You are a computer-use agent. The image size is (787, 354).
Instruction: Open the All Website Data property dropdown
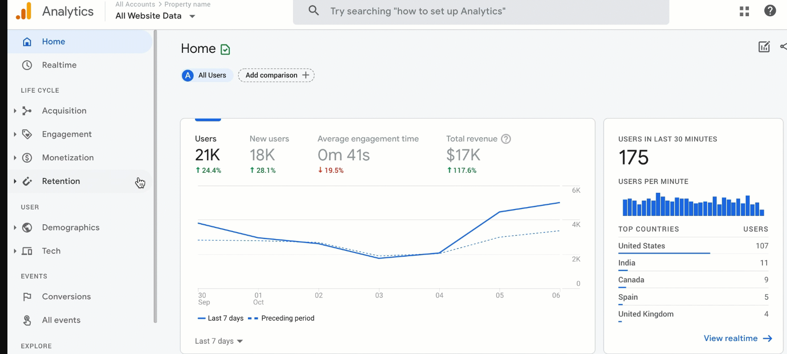click(155, 16)
